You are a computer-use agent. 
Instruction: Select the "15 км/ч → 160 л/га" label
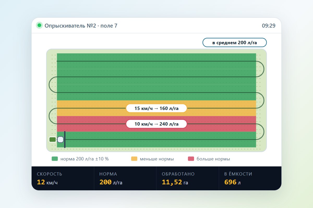[156, 108]
